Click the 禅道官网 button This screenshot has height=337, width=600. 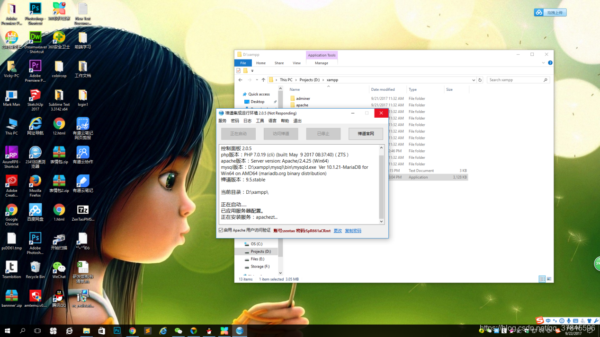[x=366, y=134]
